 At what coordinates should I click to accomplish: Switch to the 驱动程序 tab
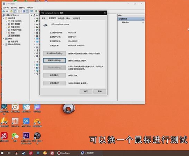point(52,18)
